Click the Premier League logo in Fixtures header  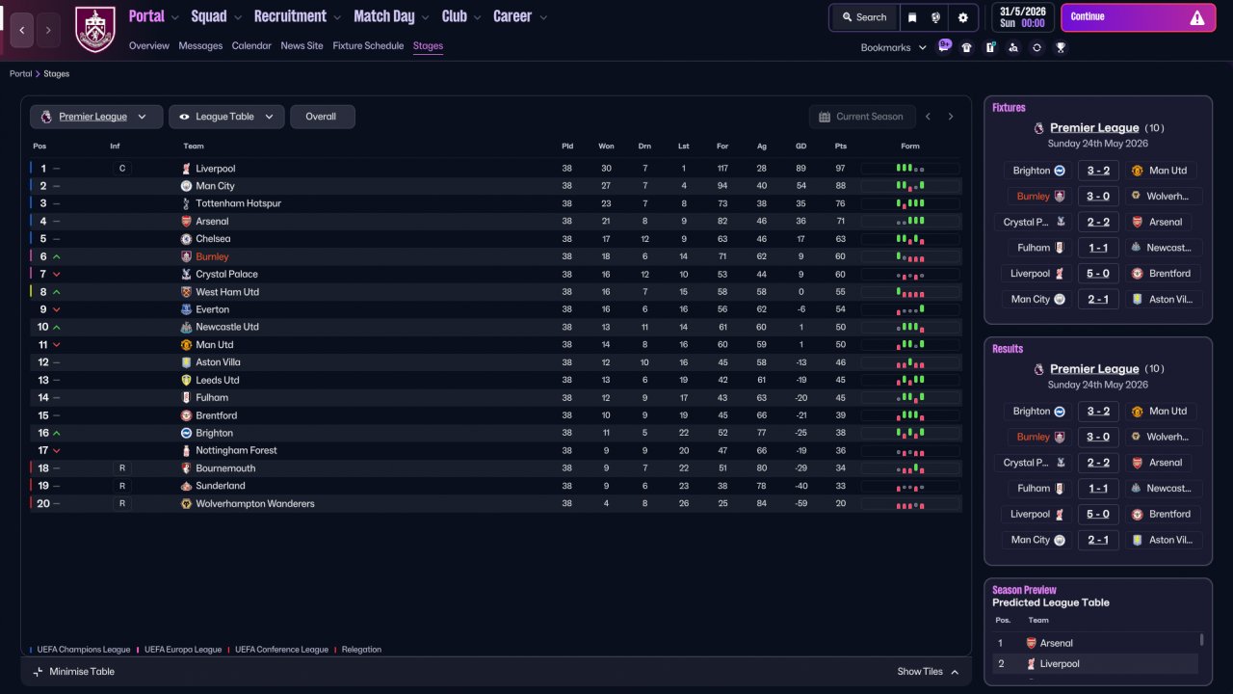pyautogui.click(x=1038, y=128)
